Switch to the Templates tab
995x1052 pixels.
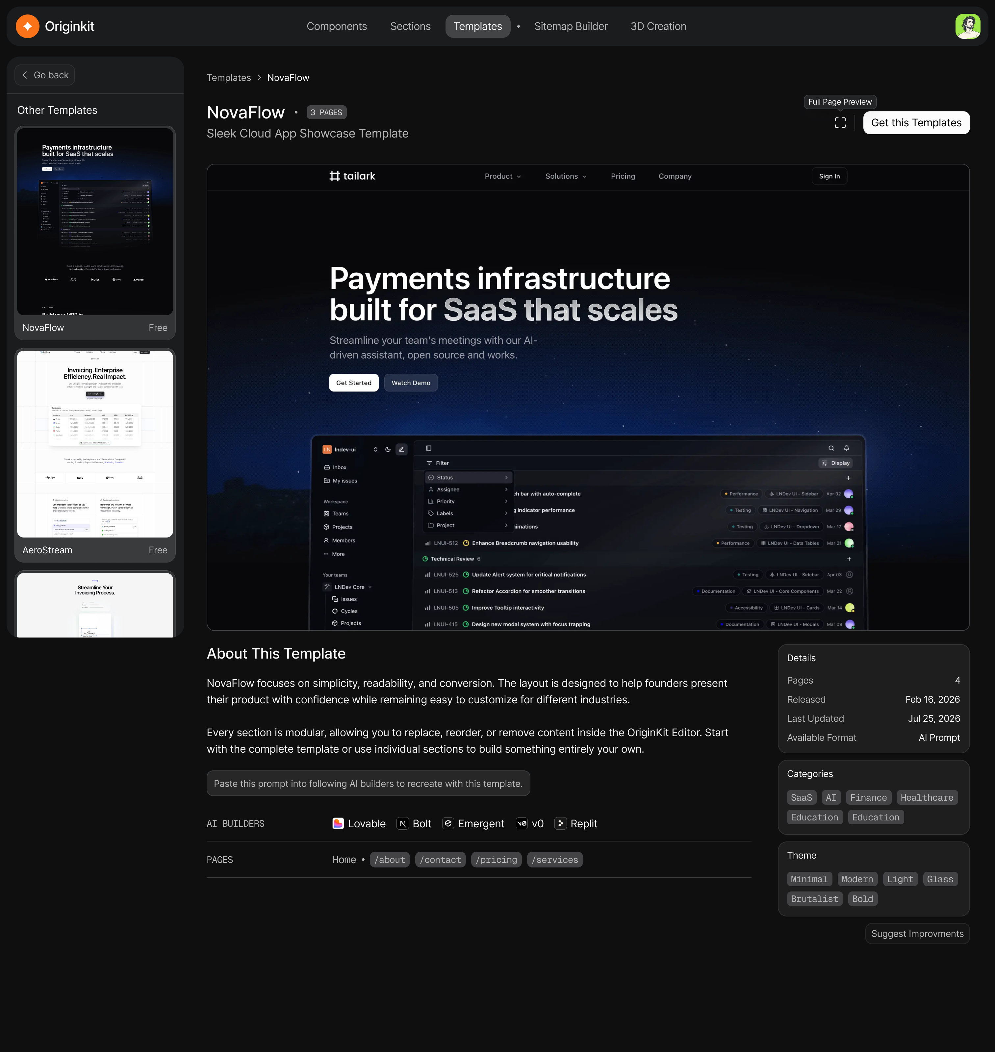478,26
